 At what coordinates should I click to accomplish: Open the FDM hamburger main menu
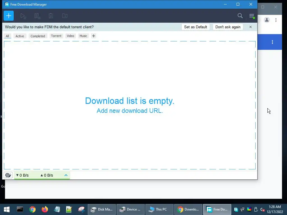[x=252, y=16]
